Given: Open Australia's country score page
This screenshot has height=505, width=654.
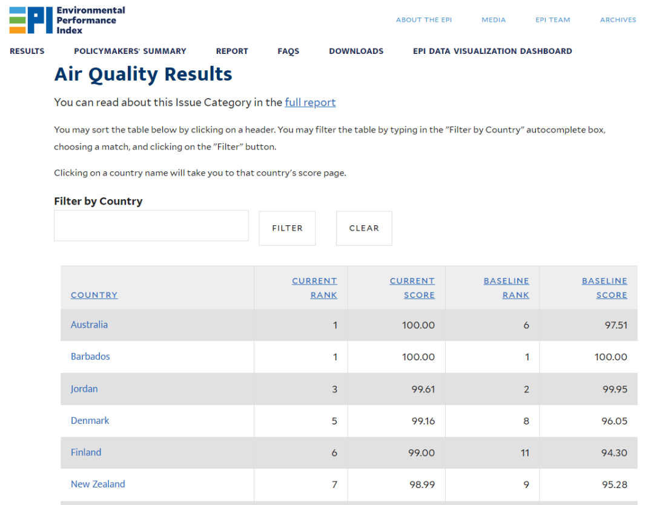Looking at the screenshot, I should click(89, 325).
